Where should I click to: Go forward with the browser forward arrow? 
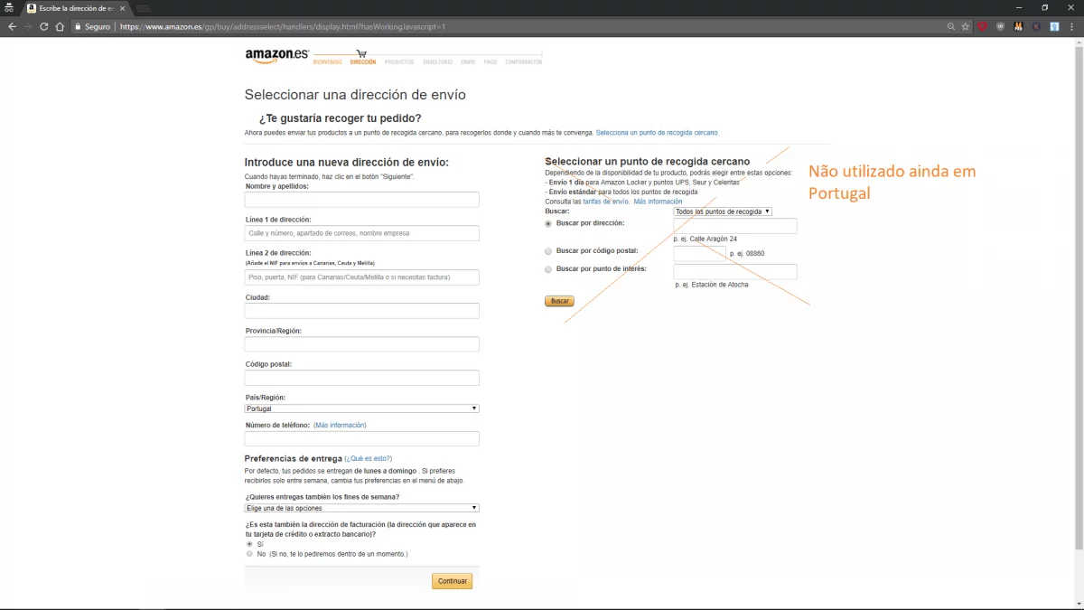click(x=28, y=26)
